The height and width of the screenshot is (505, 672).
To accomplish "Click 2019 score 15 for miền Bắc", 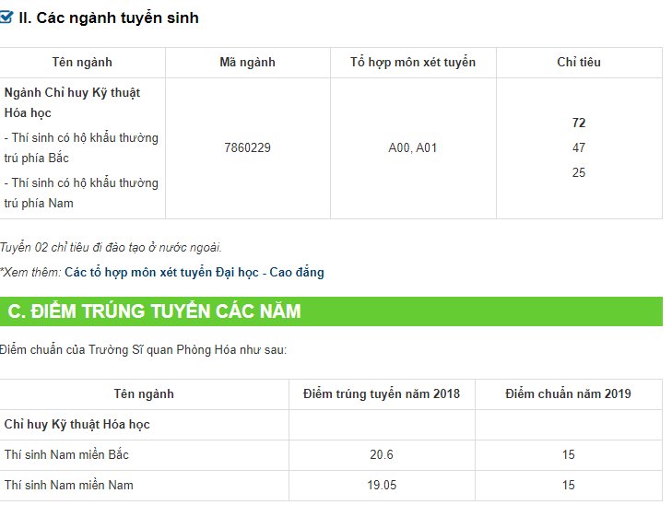I will (x=568, y=455).
